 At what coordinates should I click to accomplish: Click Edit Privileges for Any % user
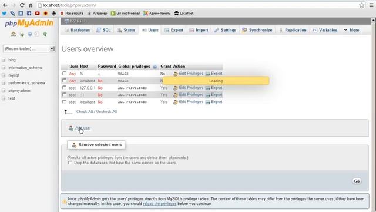[191, 74]
